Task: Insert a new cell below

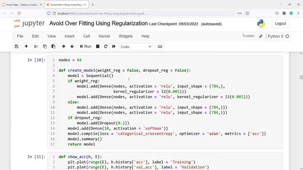Action: [27, 46]
